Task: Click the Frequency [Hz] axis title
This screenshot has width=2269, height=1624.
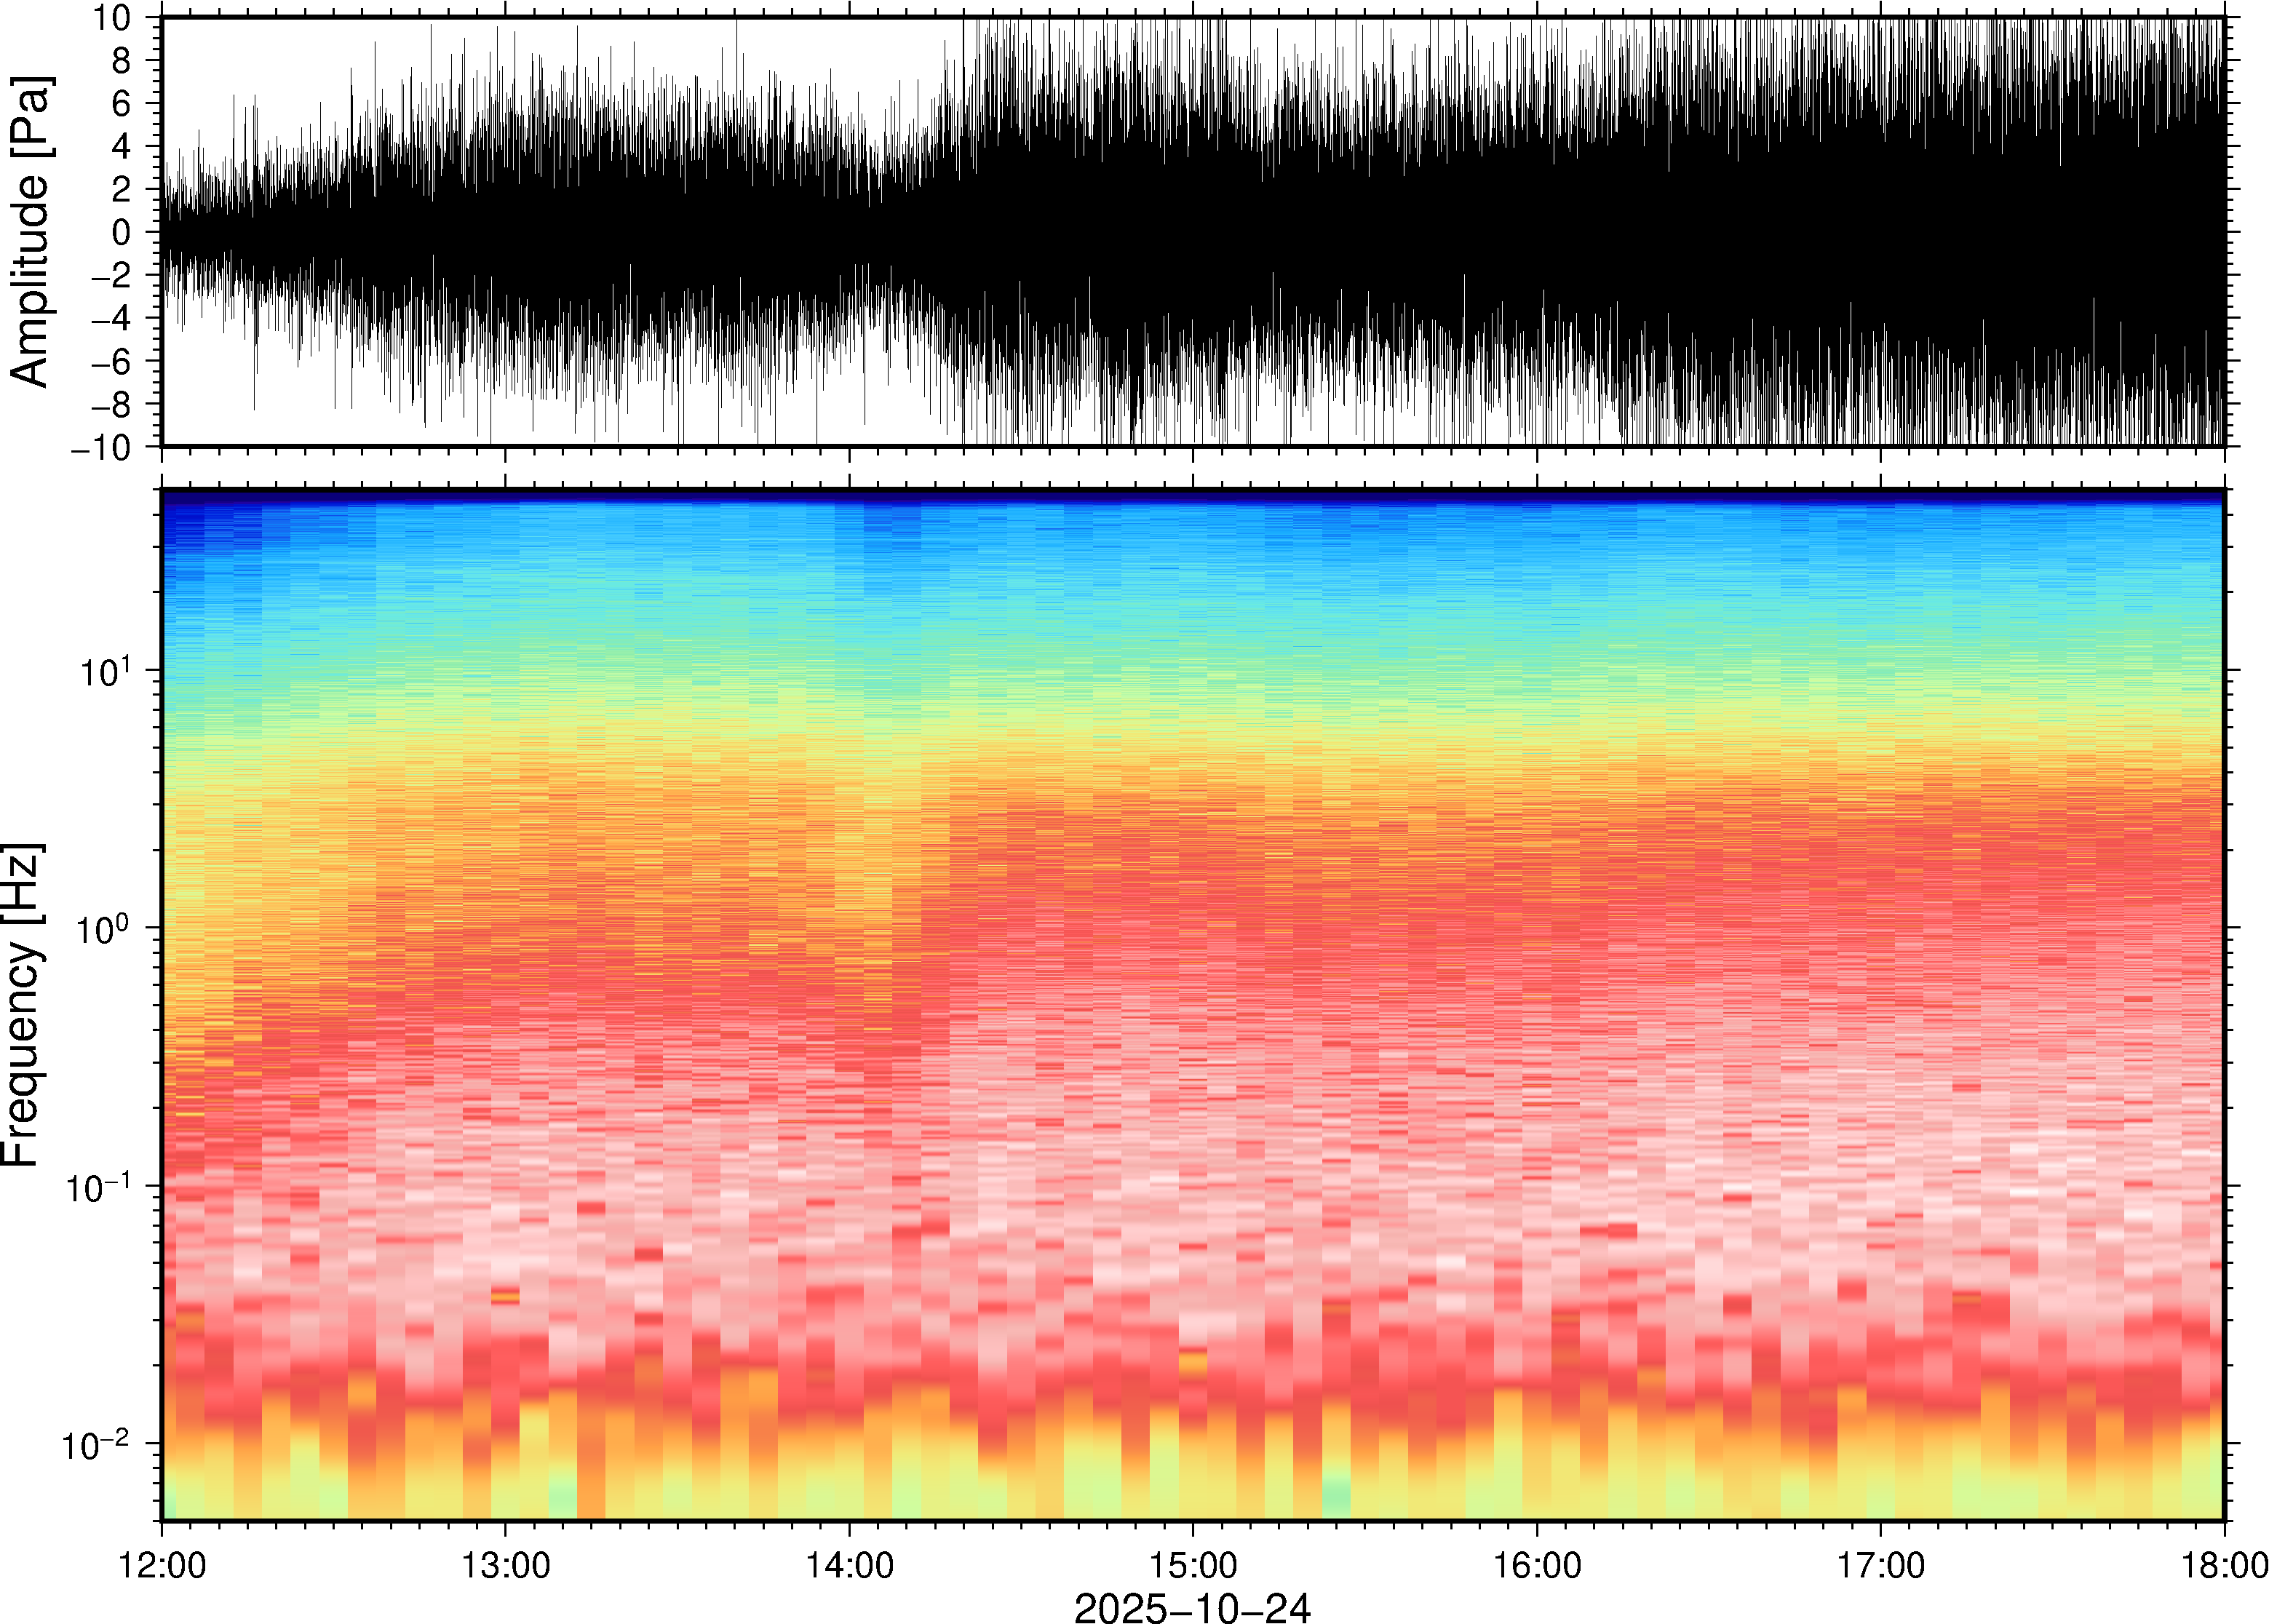Action: point(22,1005)
